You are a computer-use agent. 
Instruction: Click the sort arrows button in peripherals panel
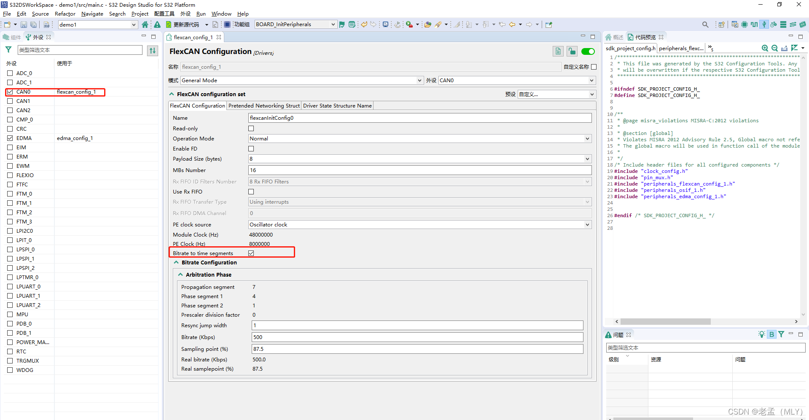(153, 51)
